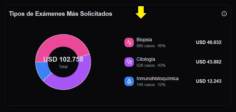
Task: Click the USD 43.882 amount
Action: click(209, 62)
